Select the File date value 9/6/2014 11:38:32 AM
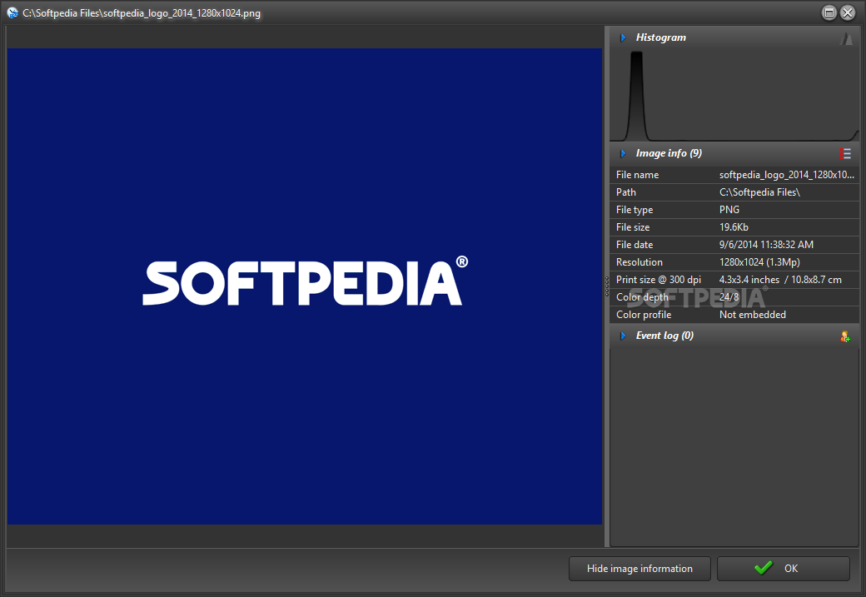 pyautogui.click(x=766, y=245)
